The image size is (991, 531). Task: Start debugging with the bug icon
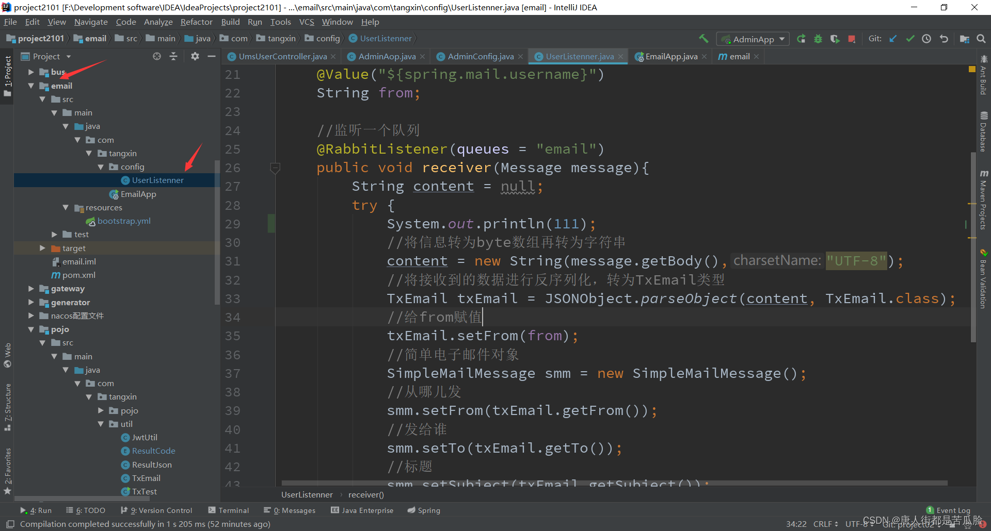[818, 39]
